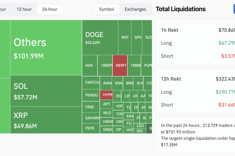Click the red HYPE tile
The height and width of the screenshot is (156, 235).
(x=107, y=94)
